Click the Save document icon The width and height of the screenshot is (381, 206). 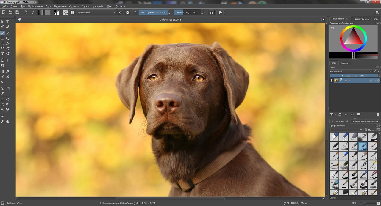[x=17, y=12]
